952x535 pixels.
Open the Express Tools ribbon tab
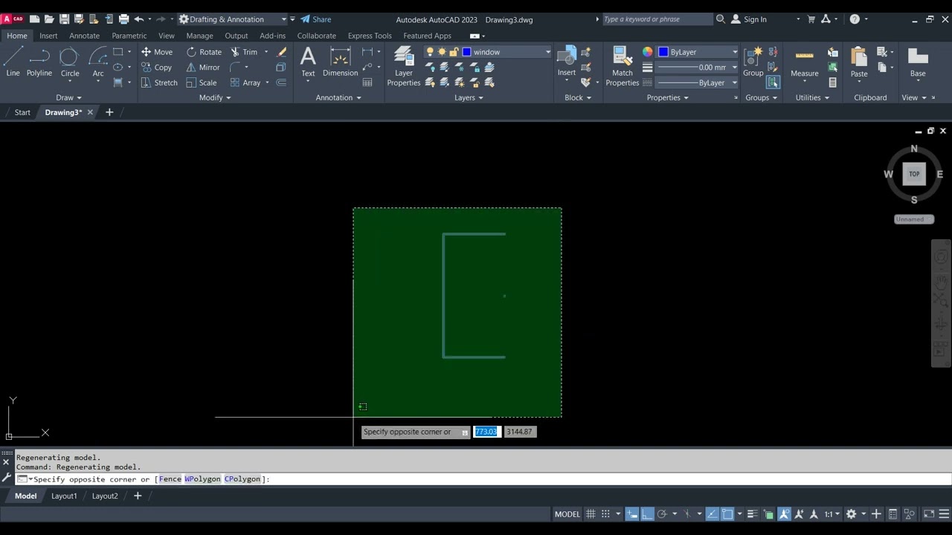click(370, 36)
